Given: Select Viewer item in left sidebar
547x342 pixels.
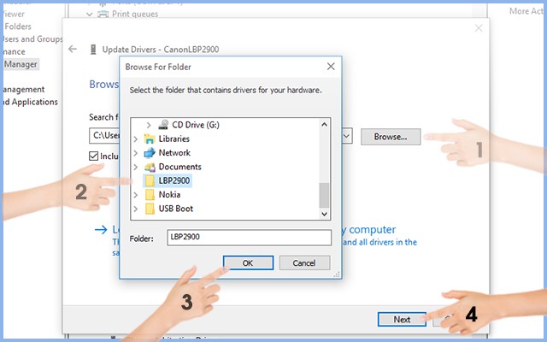Looking at the screenshot, I should coord(14,15).
